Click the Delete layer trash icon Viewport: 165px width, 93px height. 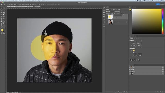[126, 92]
